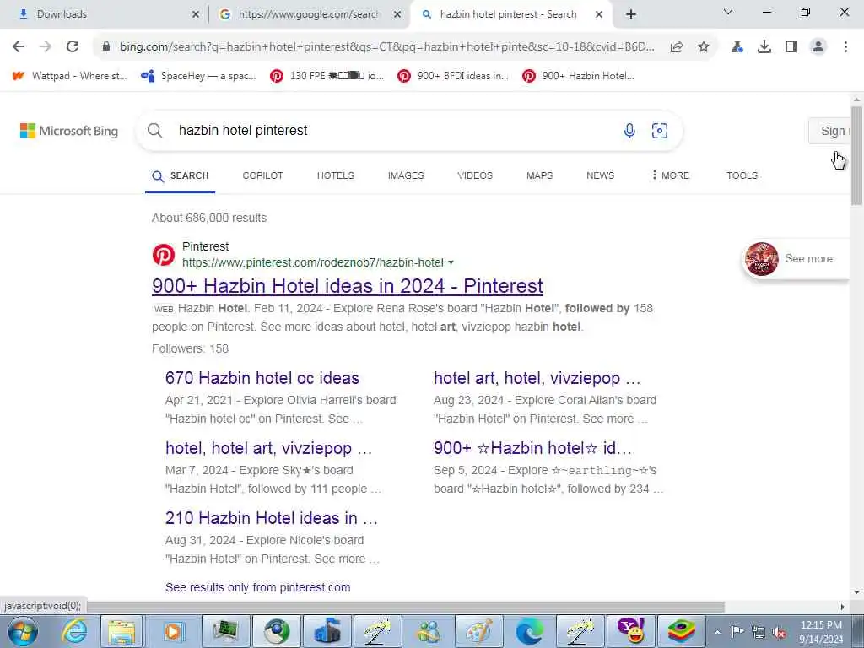Open the media player taskbar icon
This screenshot has height=648, width=864.
pyautogui.click(x=173, y=631)
